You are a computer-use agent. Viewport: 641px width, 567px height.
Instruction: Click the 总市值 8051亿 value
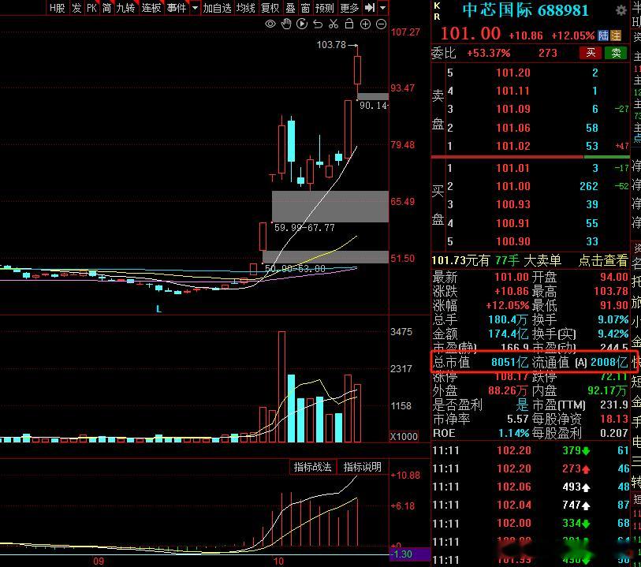pos(510,362)
